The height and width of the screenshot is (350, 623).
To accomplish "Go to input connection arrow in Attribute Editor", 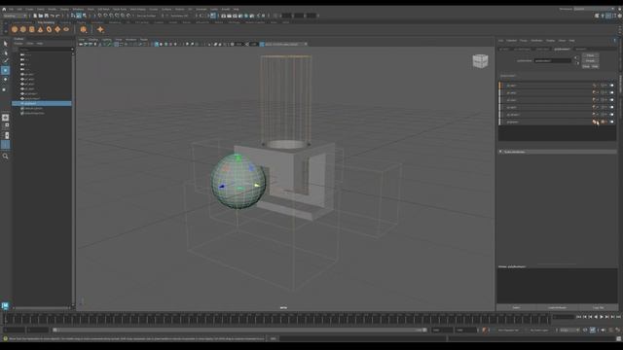I will pyautogui.click(x=576, y=58).
